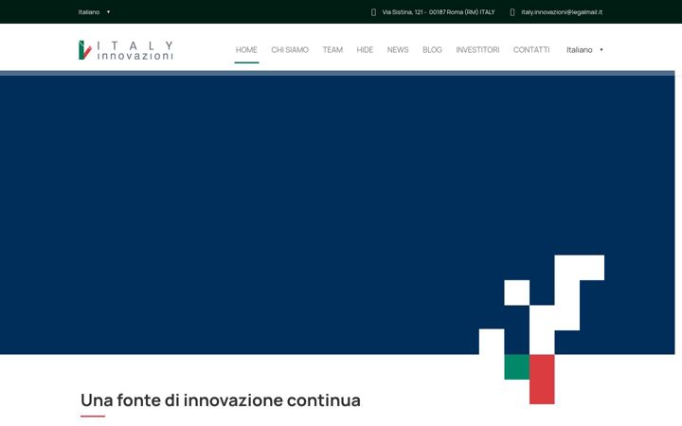This screenshot has width=682, height=426.
Task: Go to the HOME menu item
Action: 246,50
